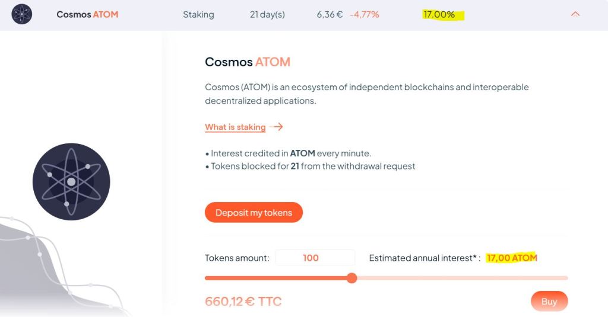
Task: Focus the Tokens amount input field
Action: pyautogui.click(x=315, y=258)
